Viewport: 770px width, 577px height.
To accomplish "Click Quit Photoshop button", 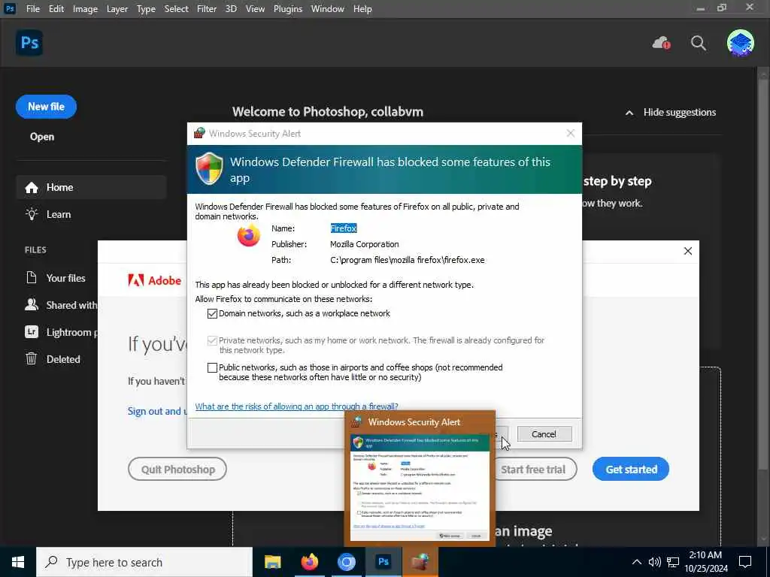I will point(177,469).
